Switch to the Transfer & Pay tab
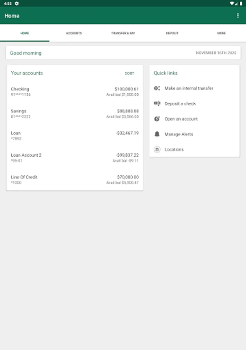246x350 pixels. [123, 33]
